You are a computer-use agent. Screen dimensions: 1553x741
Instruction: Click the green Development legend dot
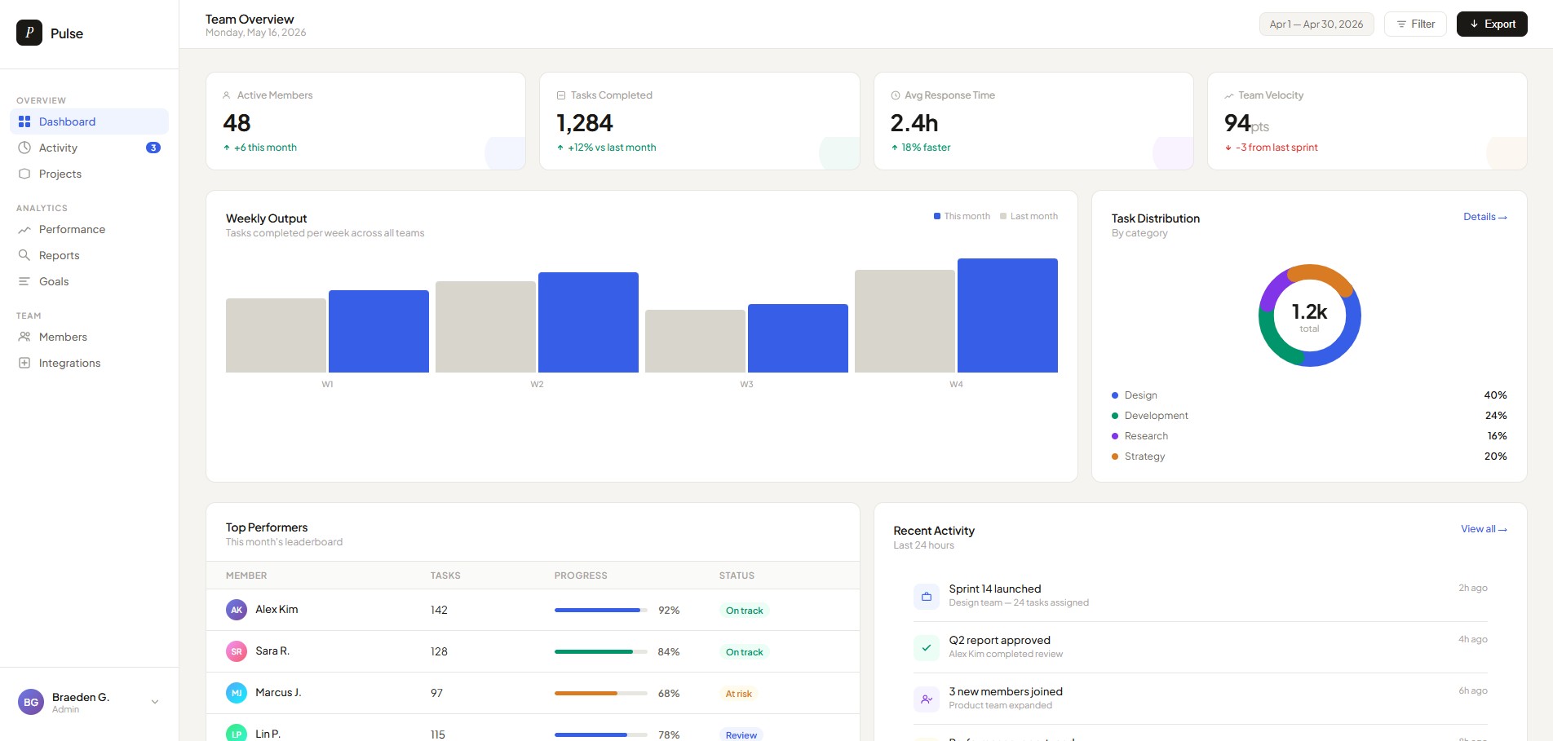coord(1115,416)
